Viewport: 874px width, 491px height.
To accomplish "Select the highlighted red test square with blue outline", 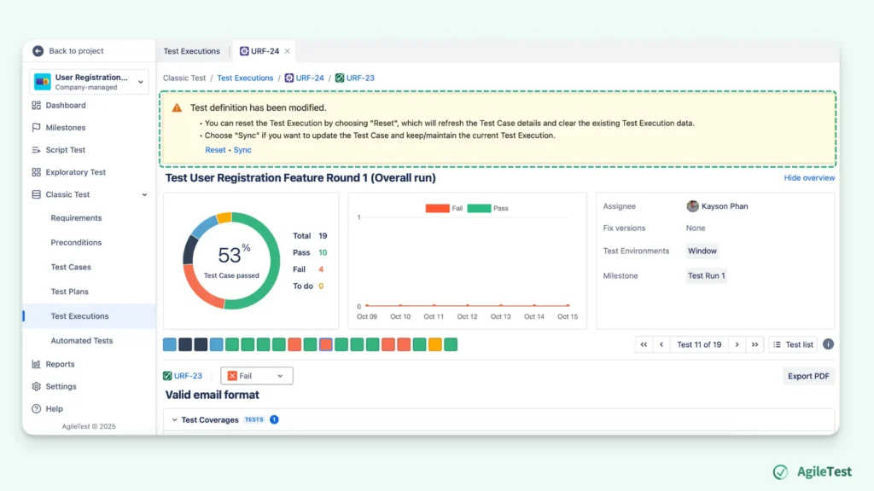I will click(x=326, y=344).
